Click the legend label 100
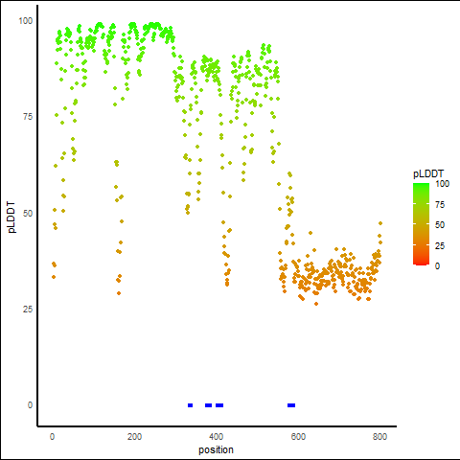460x460 pixels. tap(442, 184)
